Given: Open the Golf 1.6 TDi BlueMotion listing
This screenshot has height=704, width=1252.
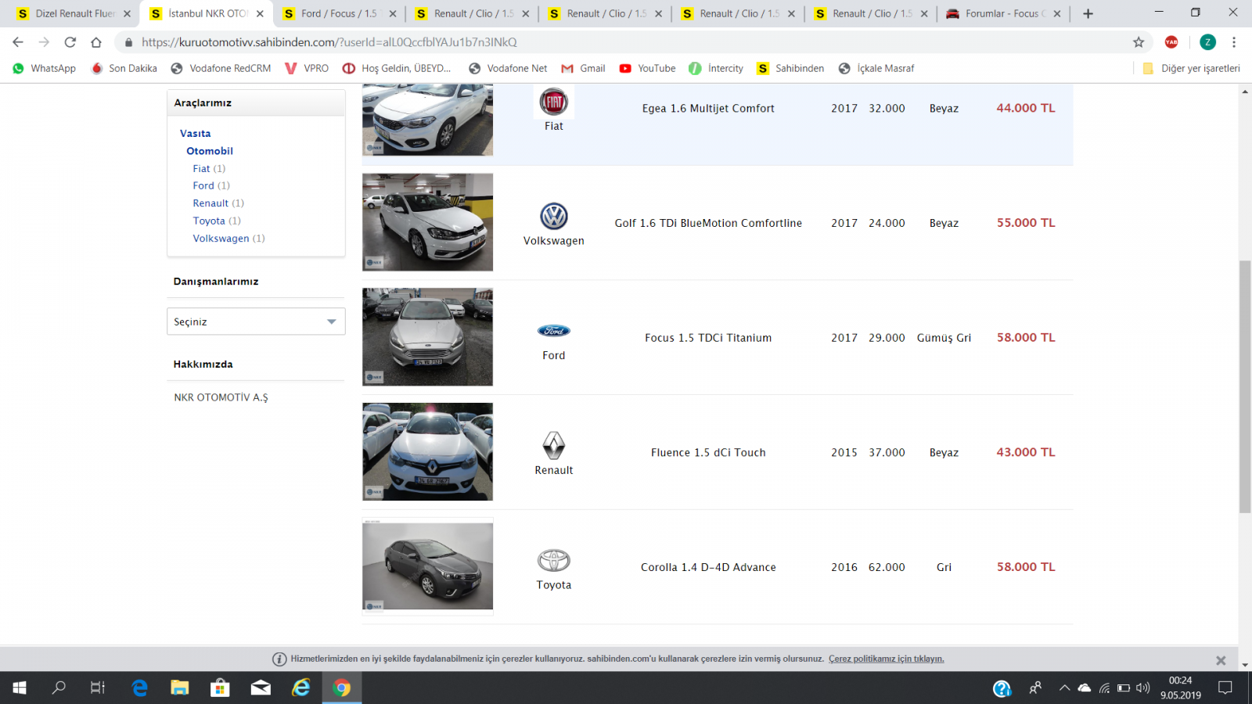Looking at the screenshot, I should point(708,223).
